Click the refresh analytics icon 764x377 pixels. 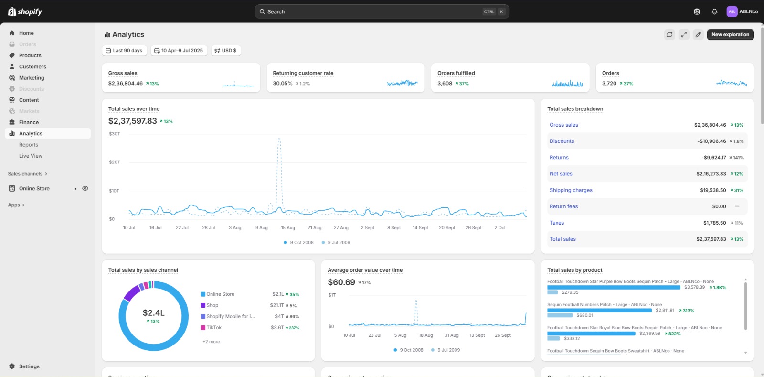pyautogui.click(x=669, y=34)
